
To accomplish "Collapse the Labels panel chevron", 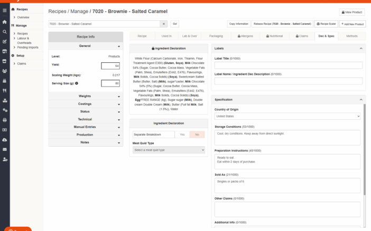I will (361, 49).
